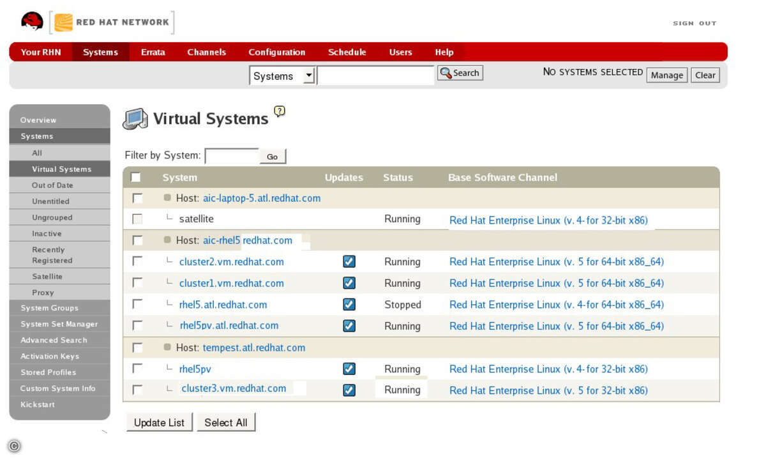The width and height of the screenshot is (766, 460).
Task: Go to Activation Keys in sidebar
Action: (59, 356)
